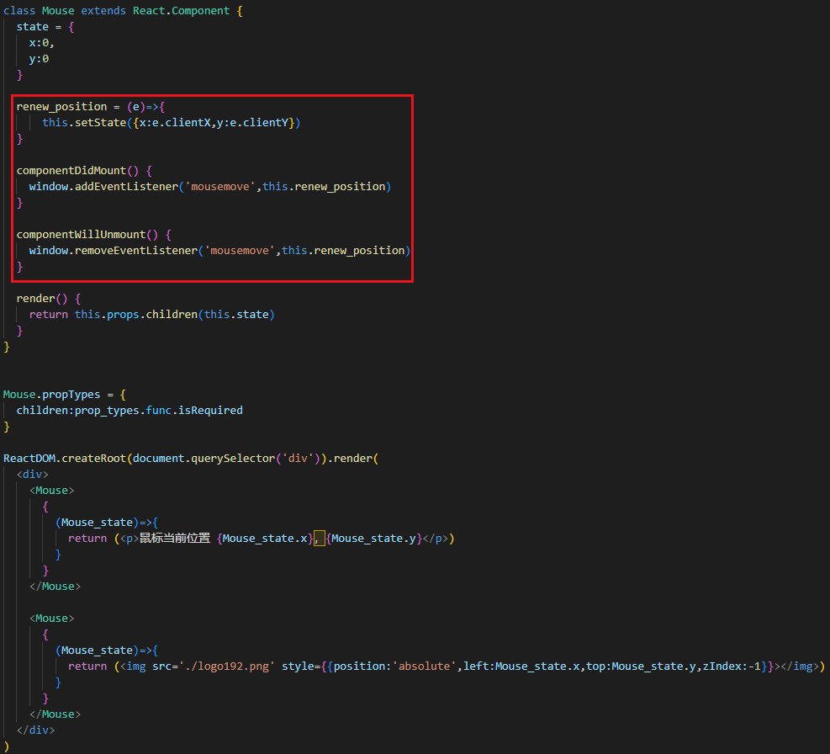Click the 'y:0' state property
830x754 pixels.
39,58
